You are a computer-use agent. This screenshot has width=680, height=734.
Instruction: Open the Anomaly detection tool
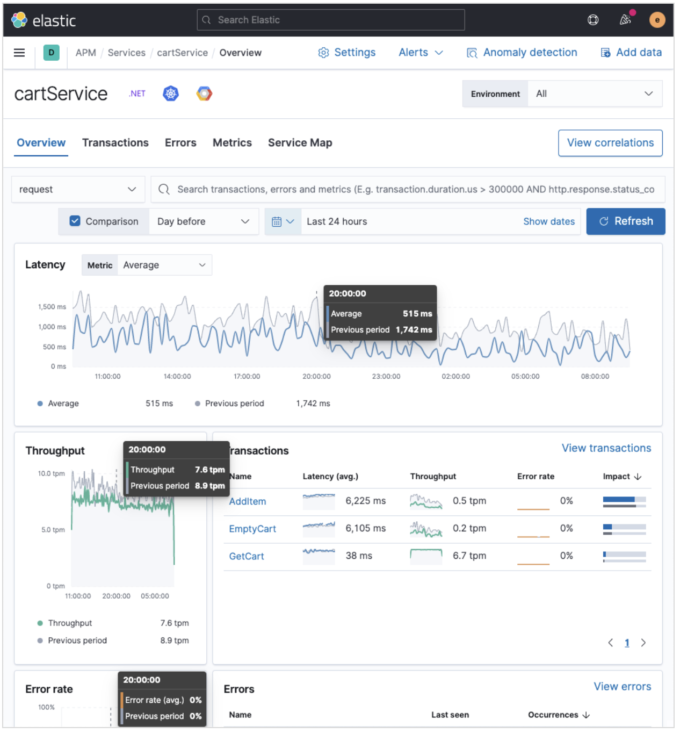pyautogui.click(x=522, y=52)
